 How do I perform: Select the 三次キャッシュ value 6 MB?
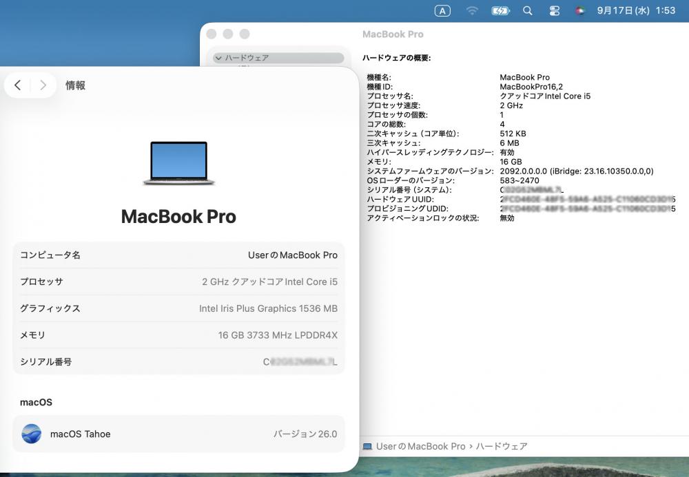509,143
